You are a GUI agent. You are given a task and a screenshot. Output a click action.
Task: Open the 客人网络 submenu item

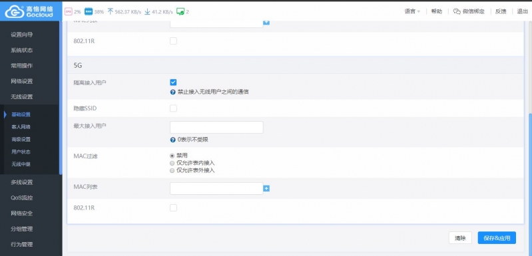[21, 127]
